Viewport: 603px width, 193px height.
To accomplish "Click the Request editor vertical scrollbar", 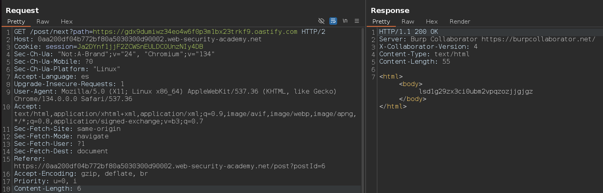I will (363, 110).
